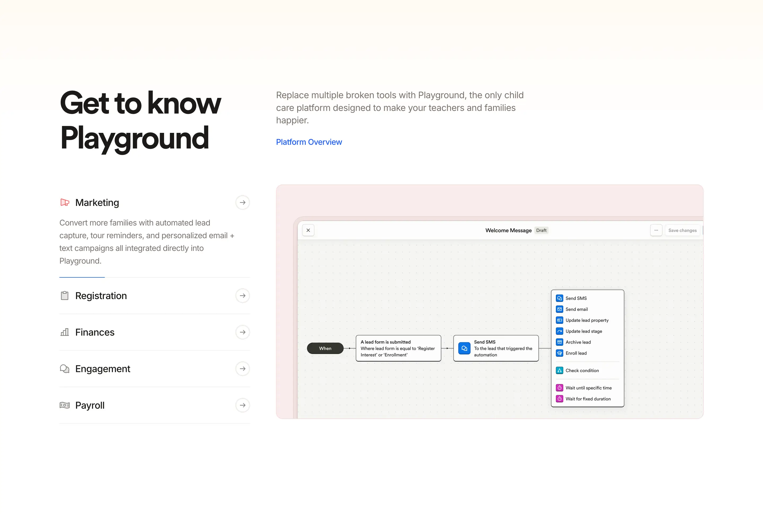The height and width of the screenshot is (514, 763).
Task: Expand Registration with its arrow button
Action: pyautogui.click(x=242, y=296)
